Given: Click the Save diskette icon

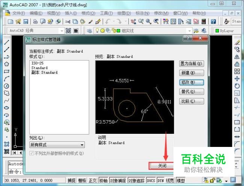Looking at the screenshot, I should click(x=26, y=21).
